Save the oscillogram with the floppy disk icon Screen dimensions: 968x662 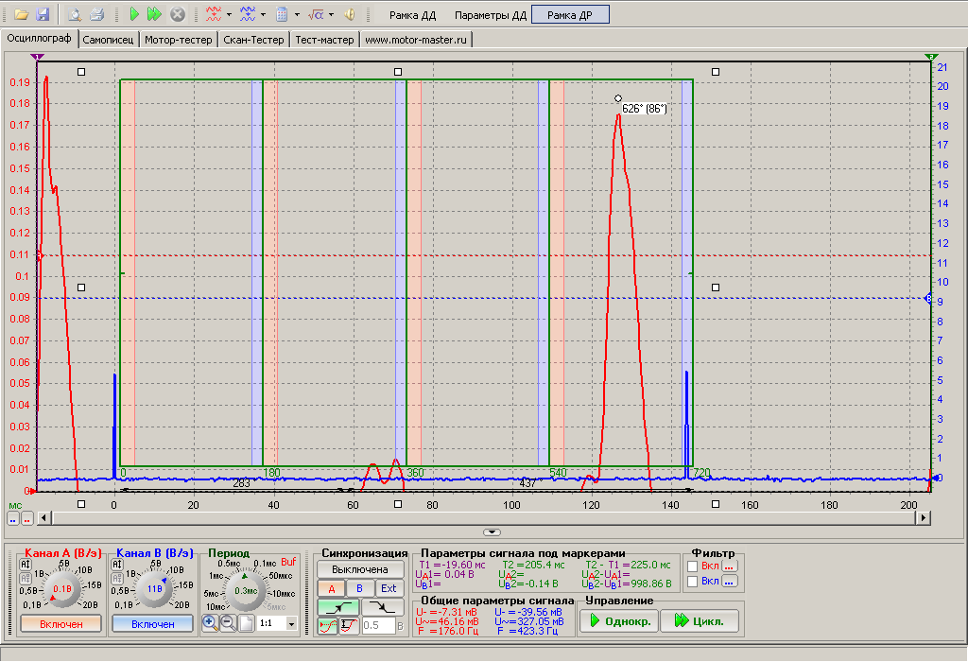(43, 14)
